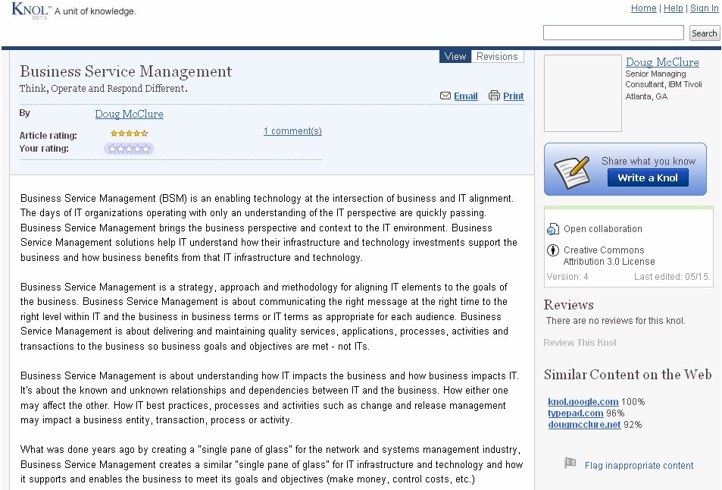Click the 'Share what you know' text
Screen dimensions: 722x490
click(x=649, y=161)
